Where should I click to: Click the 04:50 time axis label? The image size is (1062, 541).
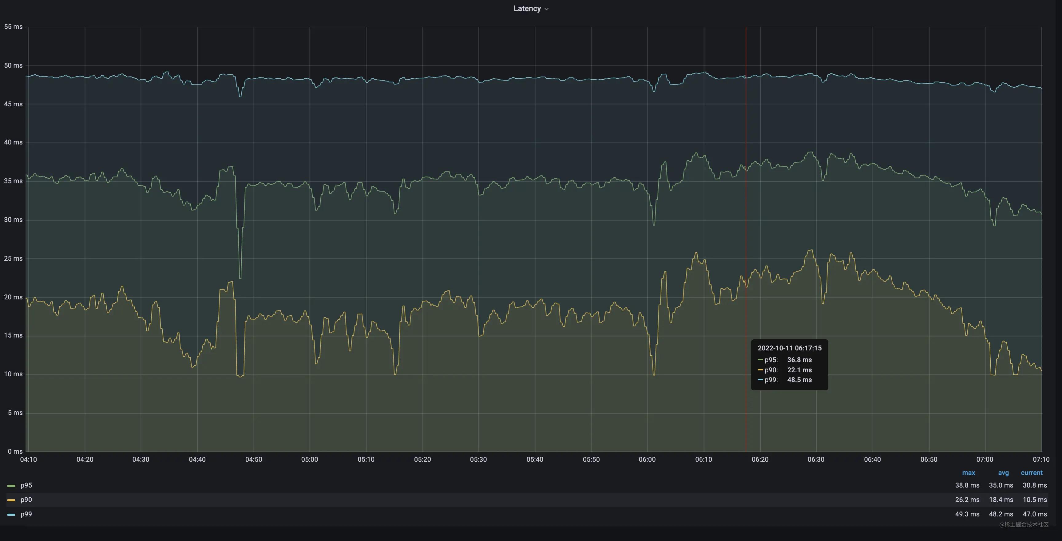[x=254, y=460]
